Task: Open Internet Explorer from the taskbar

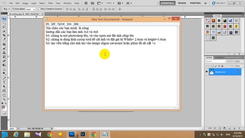Action: [x=16, y=135]
